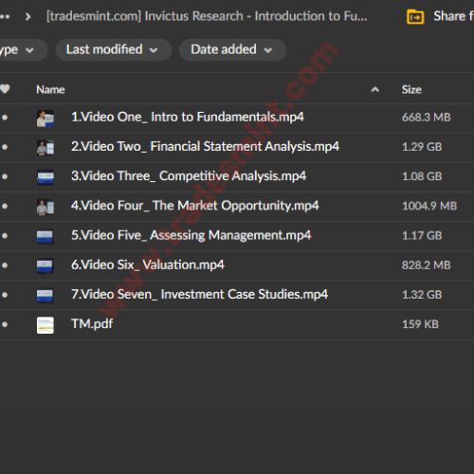Click dot marker for Financial Statement Analysis
474x474 pixels.
[5, 147]
